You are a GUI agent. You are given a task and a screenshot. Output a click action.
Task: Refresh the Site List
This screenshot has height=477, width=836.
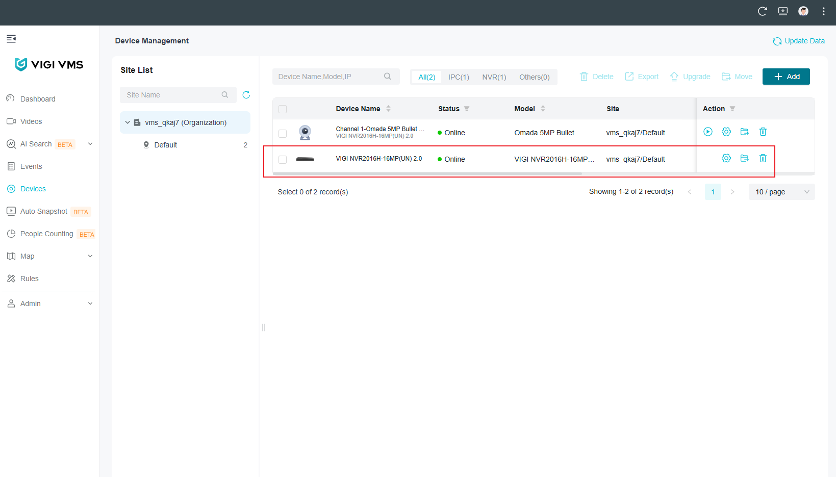coord(246,95)
